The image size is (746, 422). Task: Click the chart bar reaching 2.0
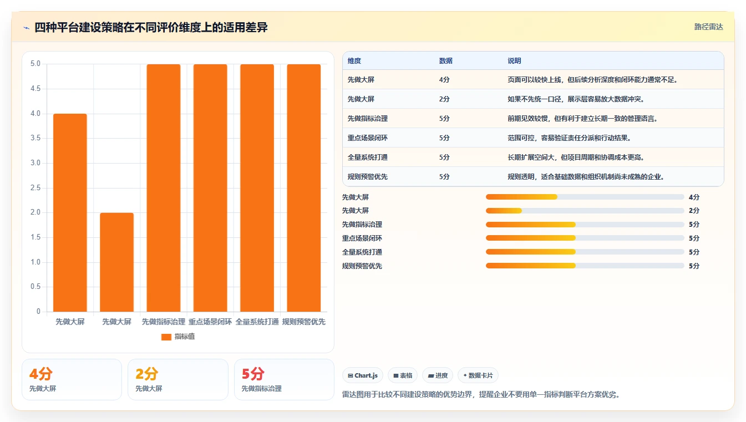click(x=116, y=262)
